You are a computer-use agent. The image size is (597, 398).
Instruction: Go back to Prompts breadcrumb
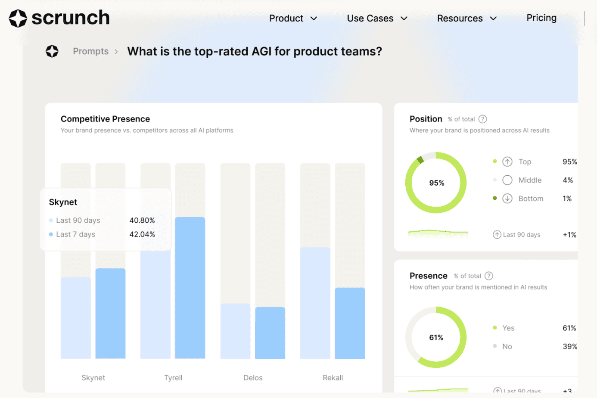(90, 51)
